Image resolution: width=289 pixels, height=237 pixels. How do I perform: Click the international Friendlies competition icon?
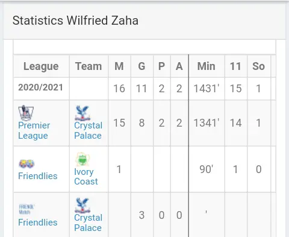[26, 163]
